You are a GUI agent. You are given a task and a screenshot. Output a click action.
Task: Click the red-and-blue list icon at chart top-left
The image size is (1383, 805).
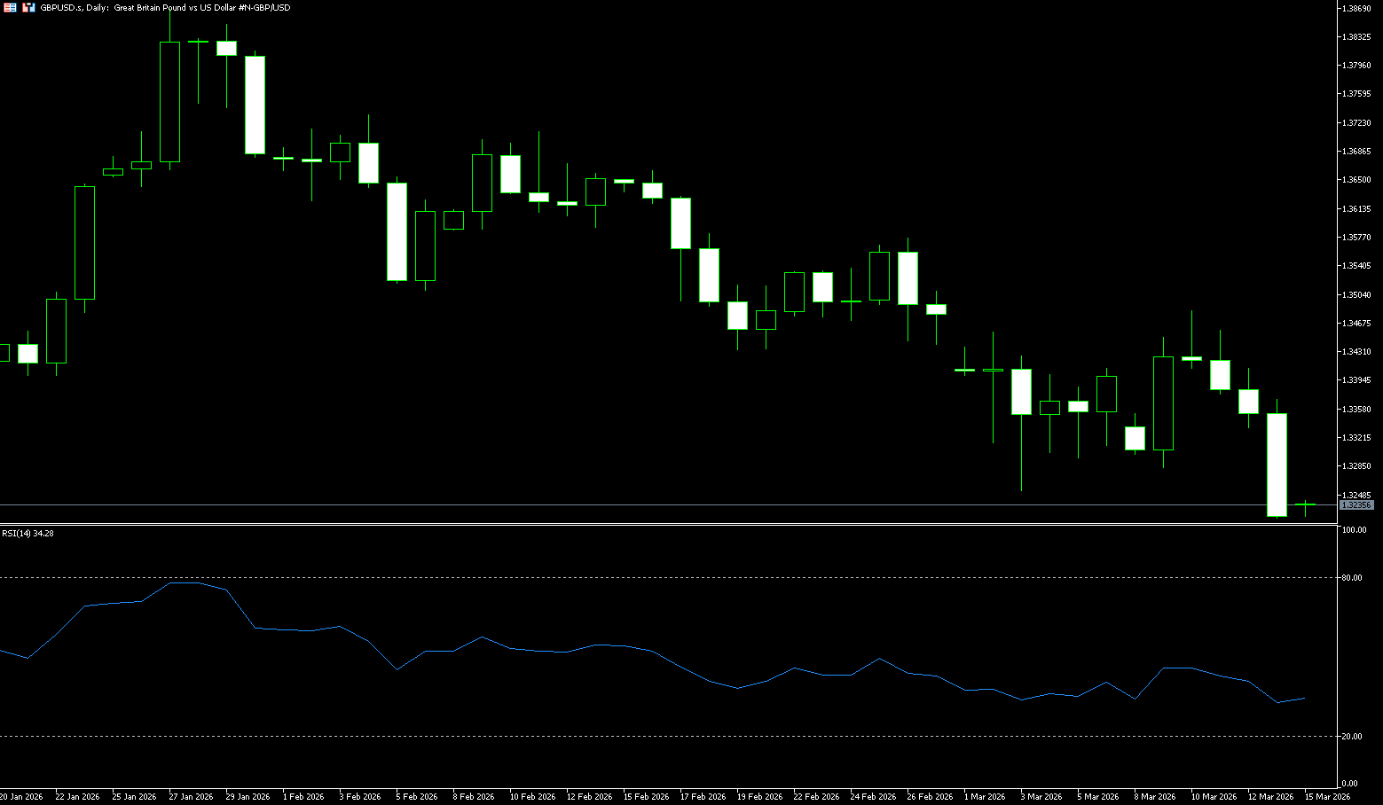10,7
